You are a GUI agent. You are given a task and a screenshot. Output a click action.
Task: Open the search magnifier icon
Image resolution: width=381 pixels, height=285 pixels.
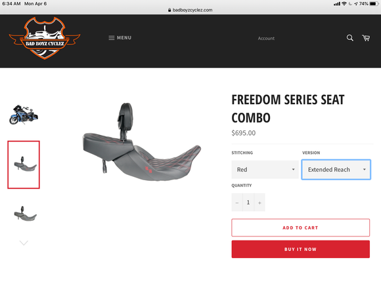click(349, 38)
